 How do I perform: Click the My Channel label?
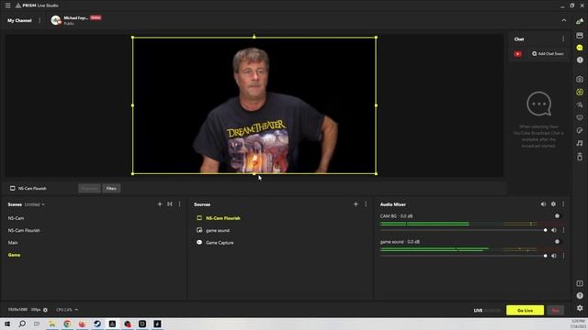[19, 20]
